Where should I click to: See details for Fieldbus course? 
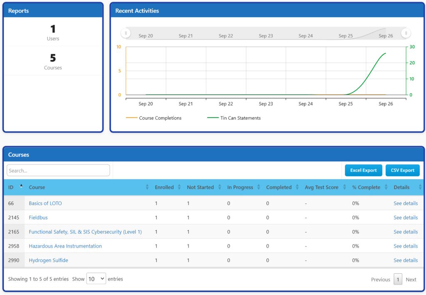click(405, 218)
